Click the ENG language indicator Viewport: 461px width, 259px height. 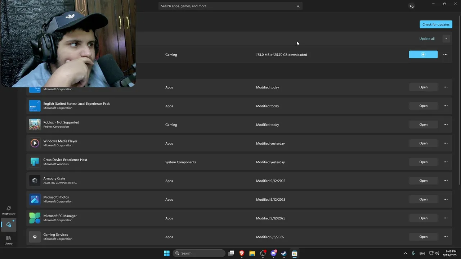point(422,253)
